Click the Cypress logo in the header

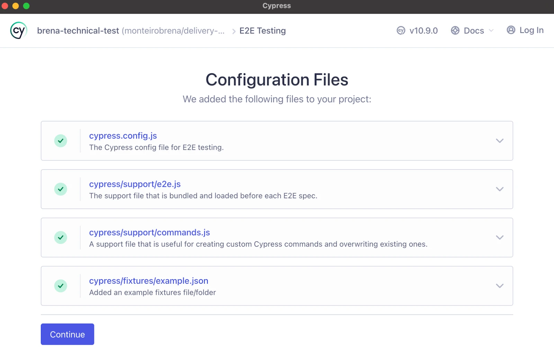(18, 30)
